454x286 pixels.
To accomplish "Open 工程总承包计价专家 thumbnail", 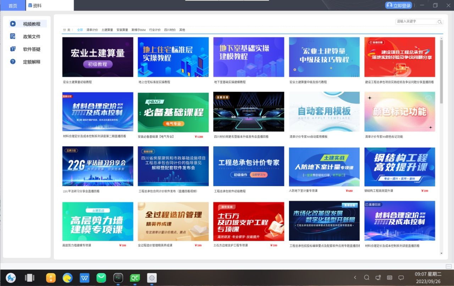I will (249, 166).
